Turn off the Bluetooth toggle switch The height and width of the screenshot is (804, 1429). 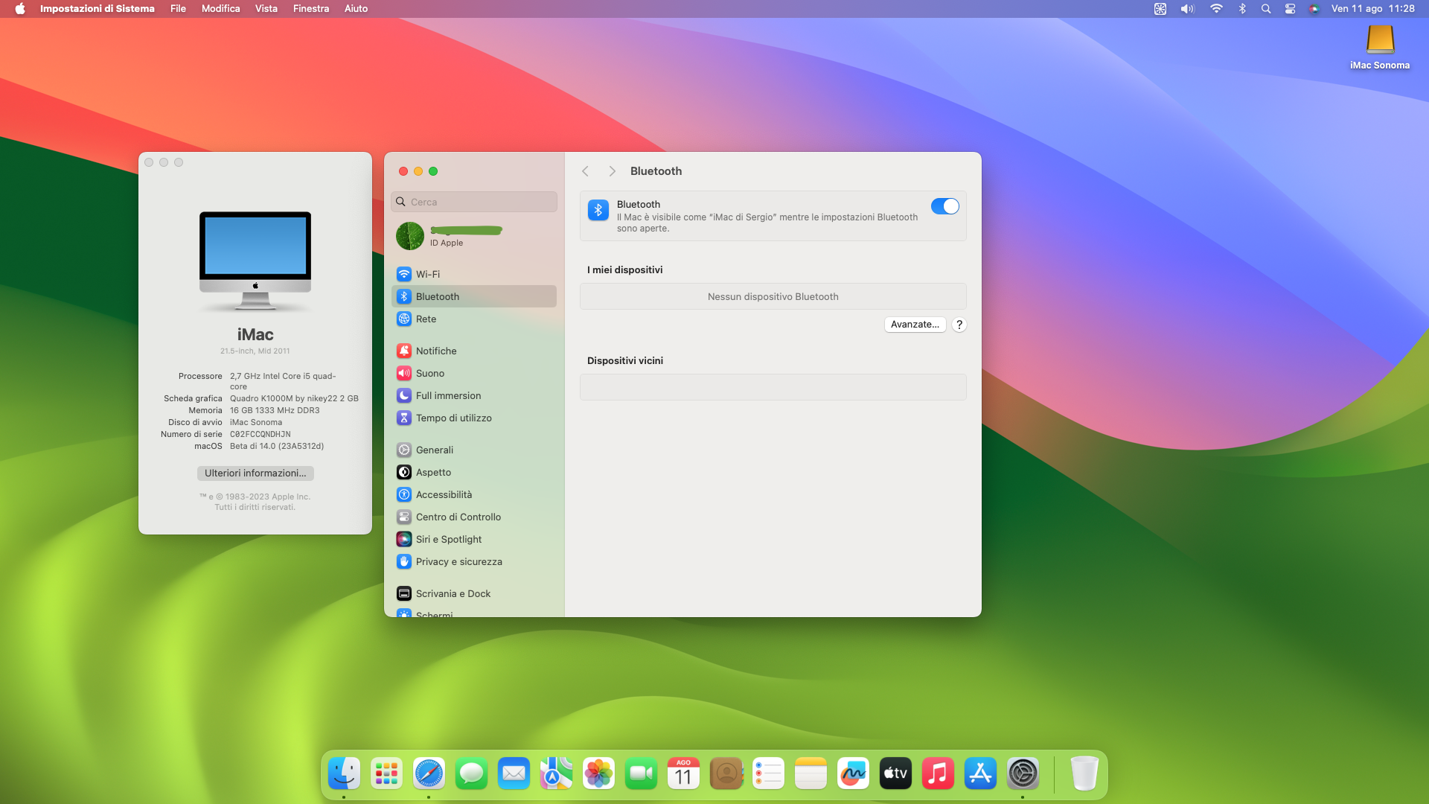click(944, 206)
